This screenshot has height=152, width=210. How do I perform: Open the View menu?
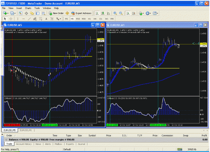point(11,8)
